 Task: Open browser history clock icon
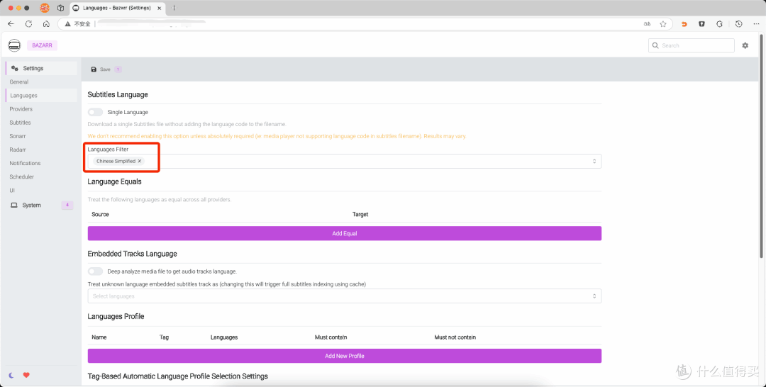pyautogui.click(x=738, y=24)
